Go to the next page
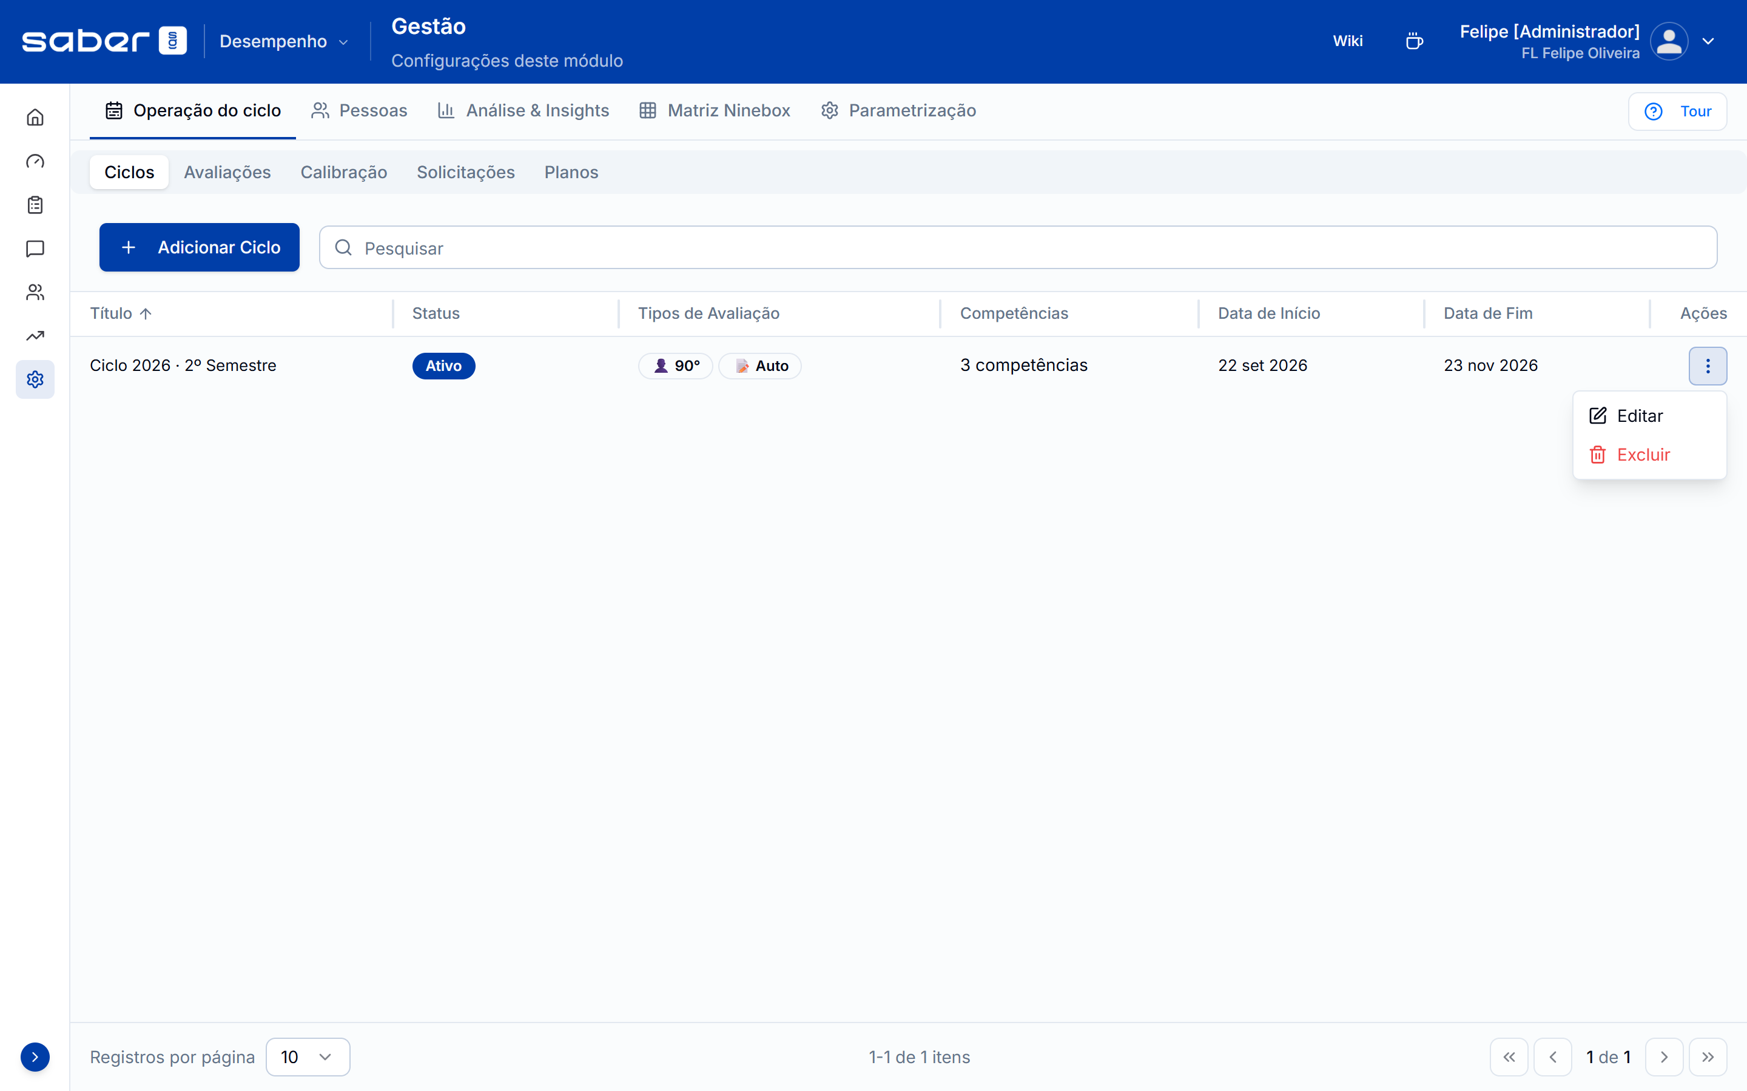Image resolution: width=1747 pixels, height=1091 pixels. 1664,1057
